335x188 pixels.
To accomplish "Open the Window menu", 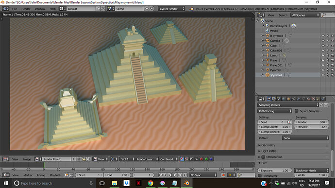I will 40,9.
